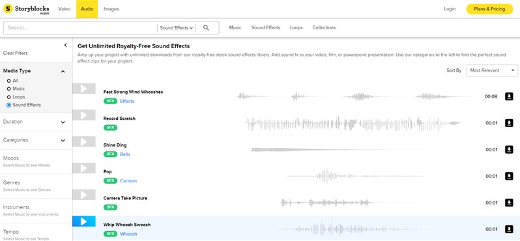Open the Whoosh category link
This screenshot has width=520, height=241.
[x=128, y=234]
